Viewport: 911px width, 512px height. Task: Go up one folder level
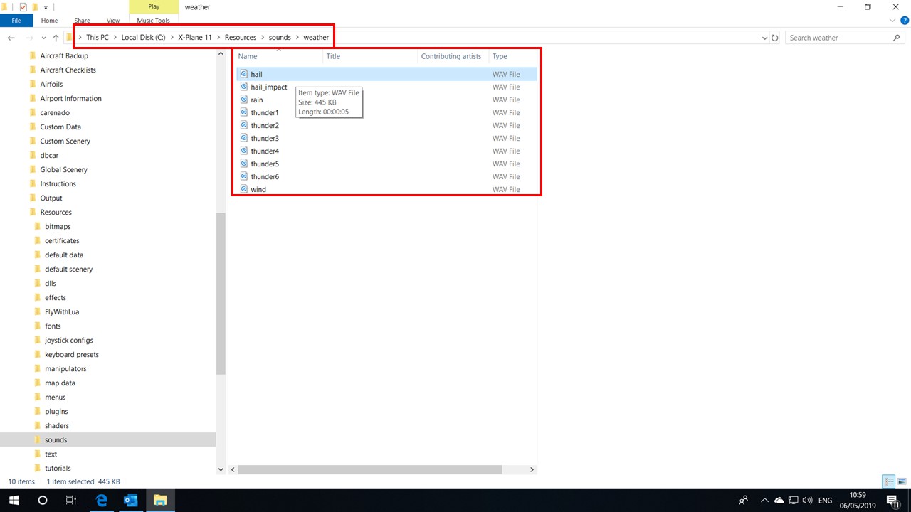pos(56,38)
